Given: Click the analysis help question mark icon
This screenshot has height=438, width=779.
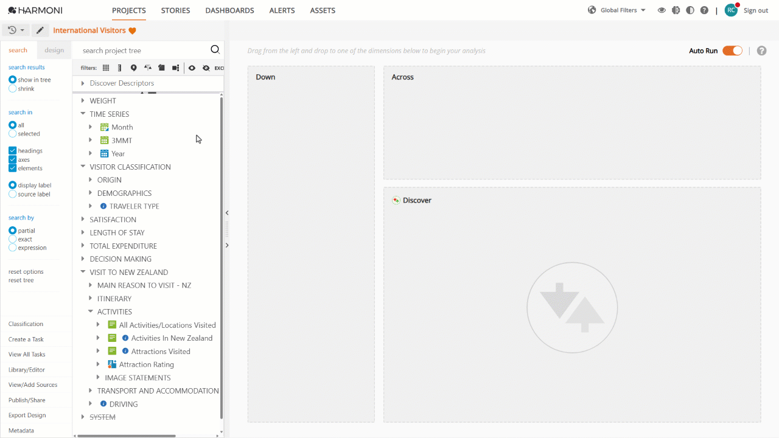Looking at the screenshot, I should coord(761,51).
